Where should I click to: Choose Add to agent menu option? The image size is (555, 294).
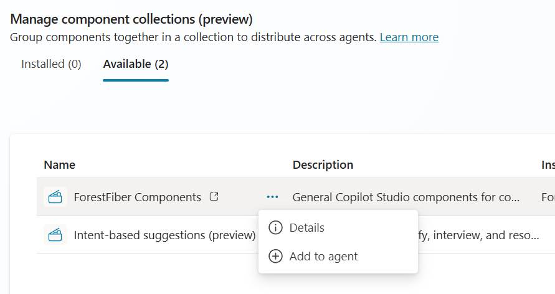click(323, 256)
